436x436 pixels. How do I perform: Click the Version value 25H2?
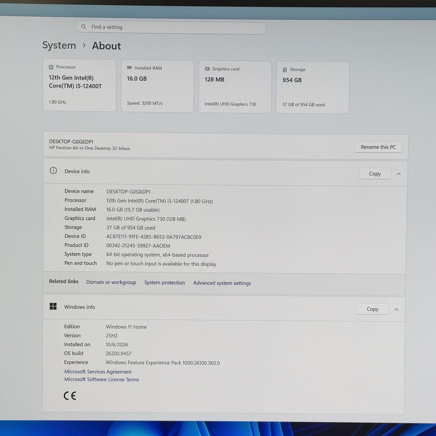pos(112,336)
